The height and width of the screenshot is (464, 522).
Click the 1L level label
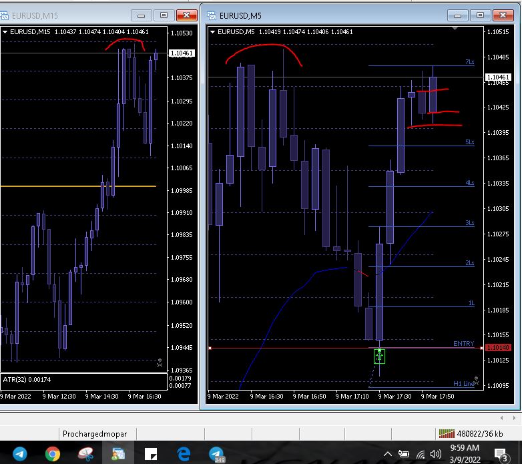pyautogui.click(x=471, y=303)
